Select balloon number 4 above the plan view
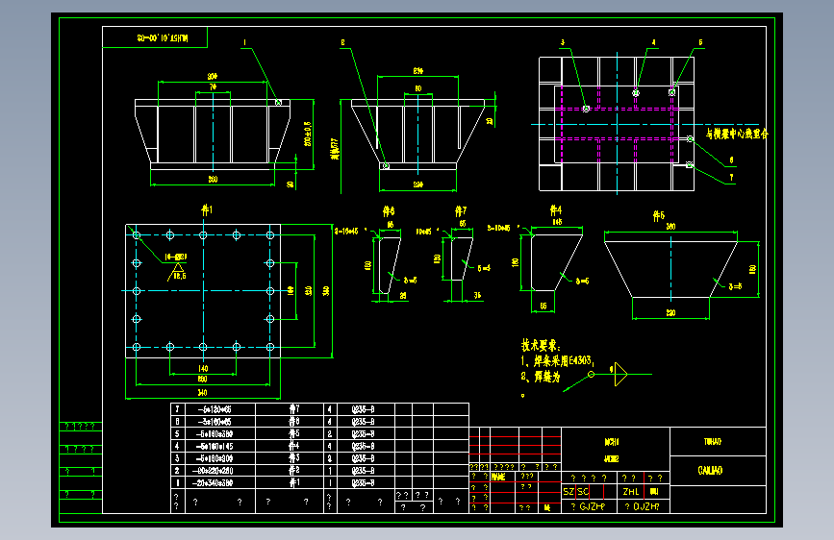The image size is (834, 540). (654, 42)
